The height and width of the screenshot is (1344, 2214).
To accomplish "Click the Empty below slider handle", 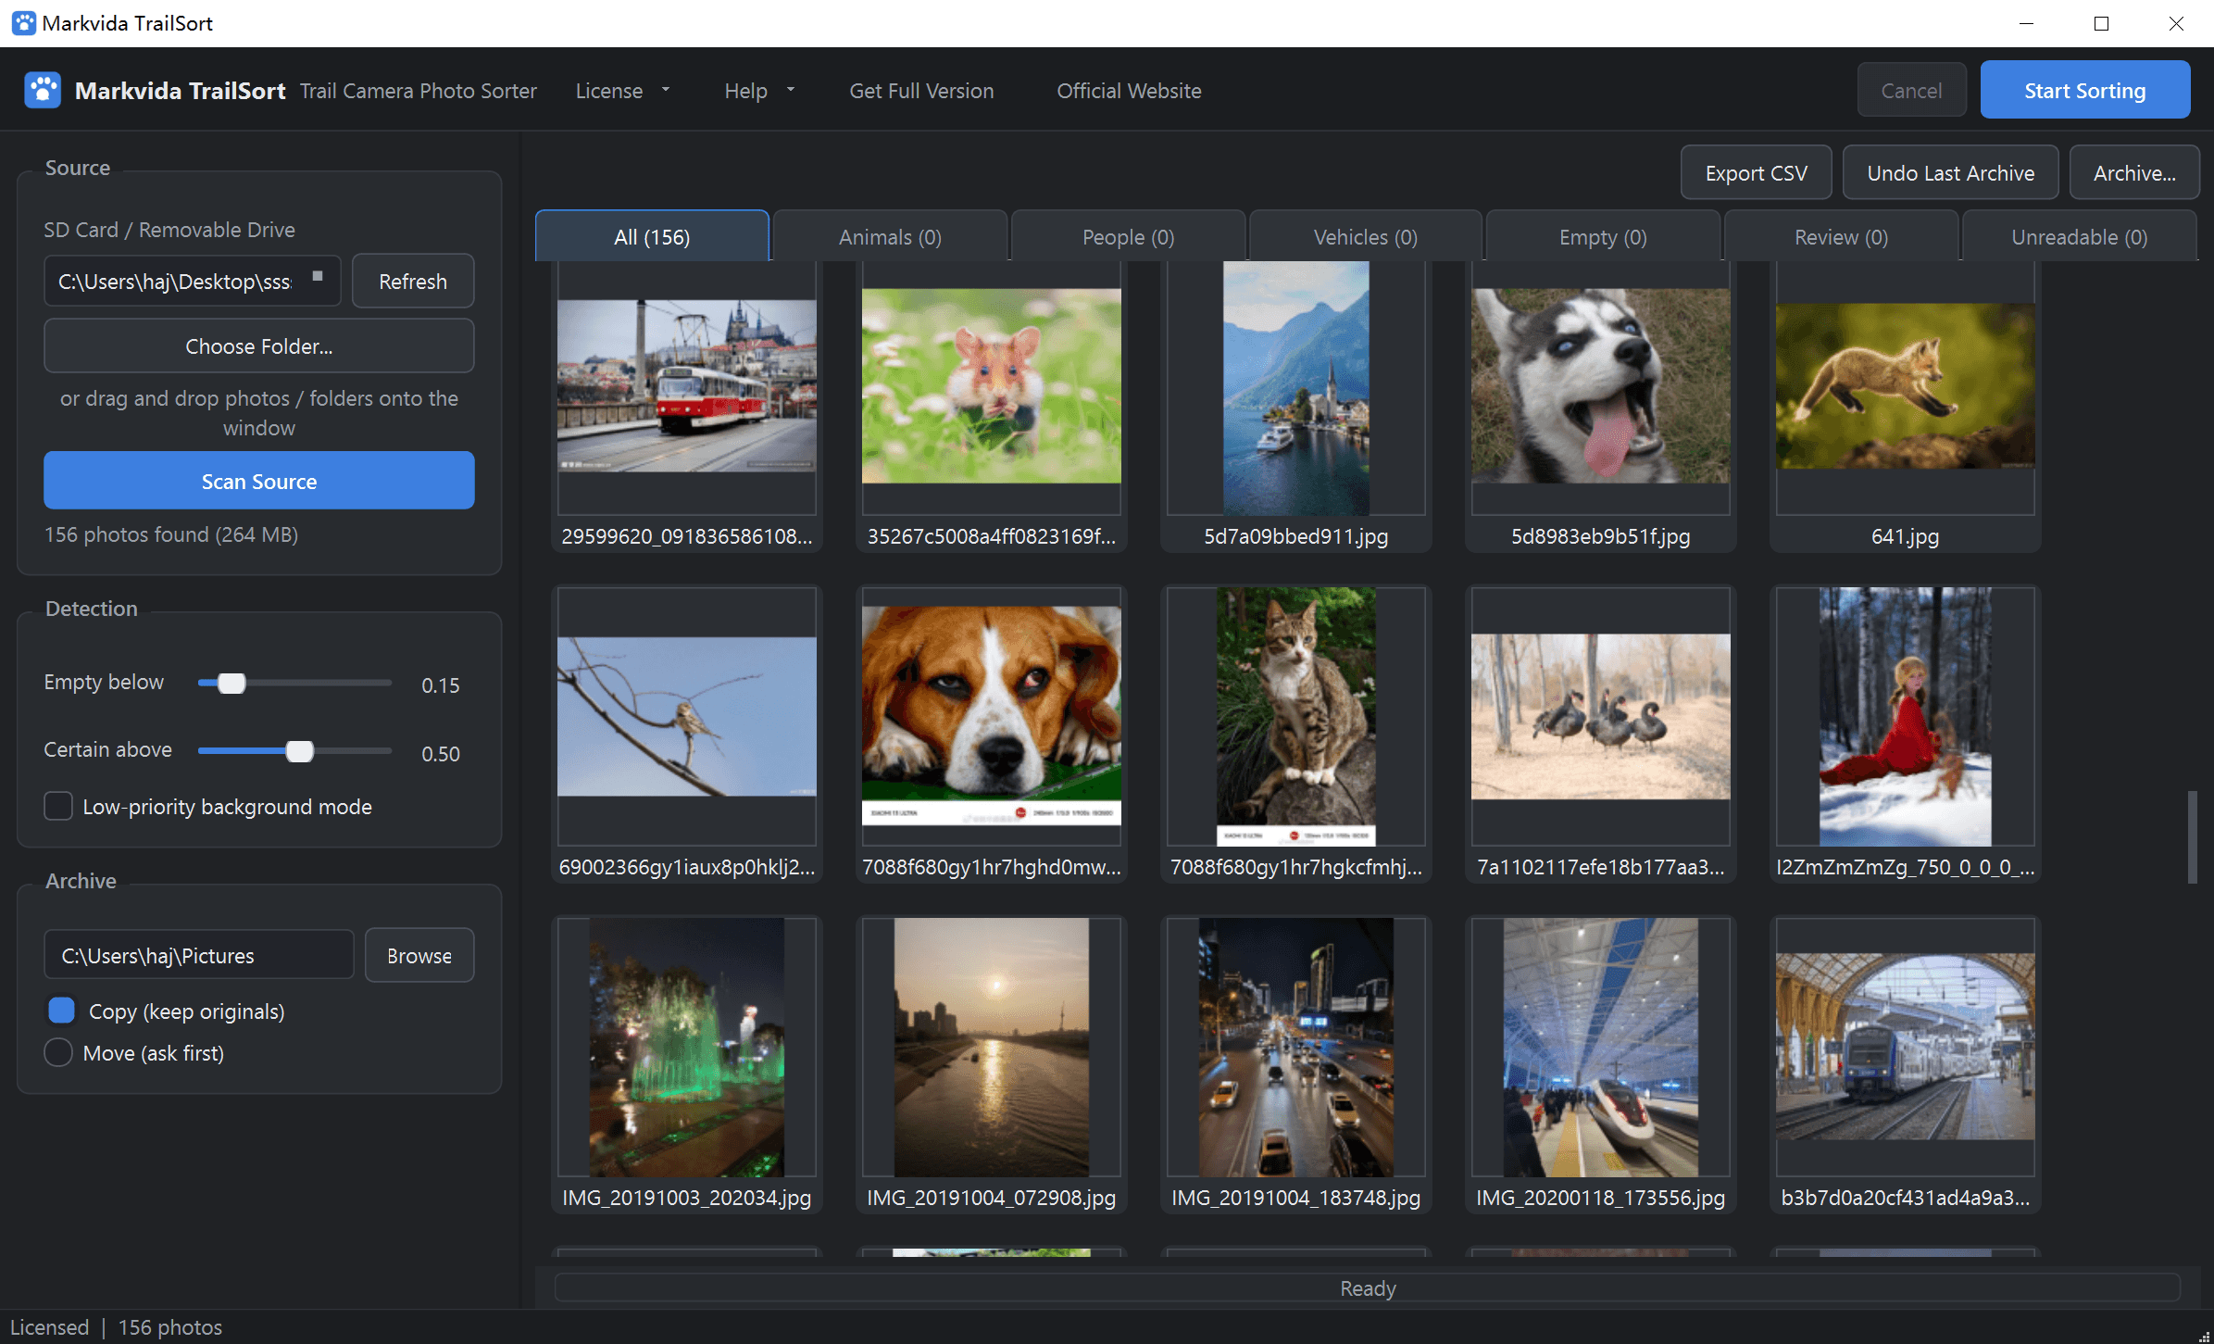I will coord(231,684).
